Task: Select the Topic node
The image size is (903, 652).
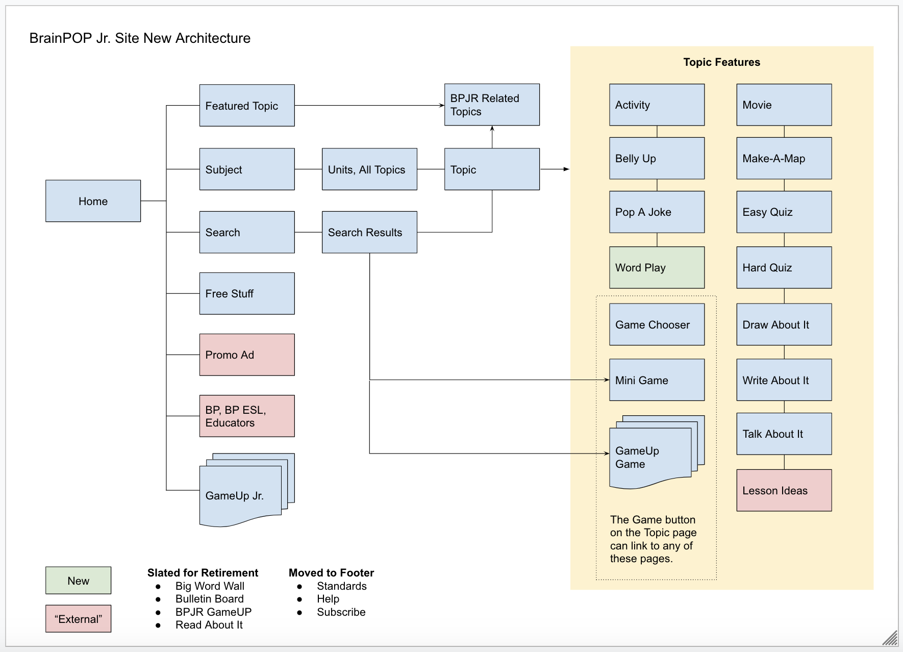Action: click(492, 169)
